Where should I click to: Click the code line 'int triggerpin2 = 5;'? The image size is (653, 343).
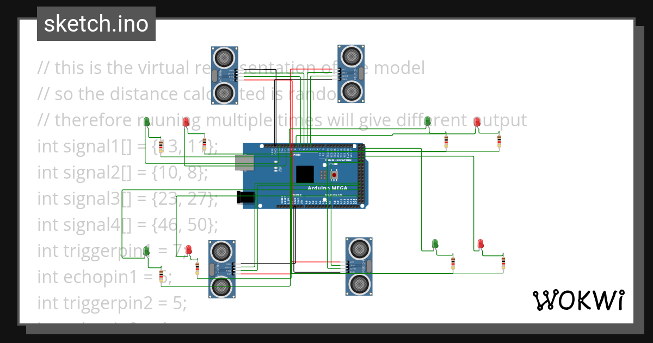[x=112, y=303]
